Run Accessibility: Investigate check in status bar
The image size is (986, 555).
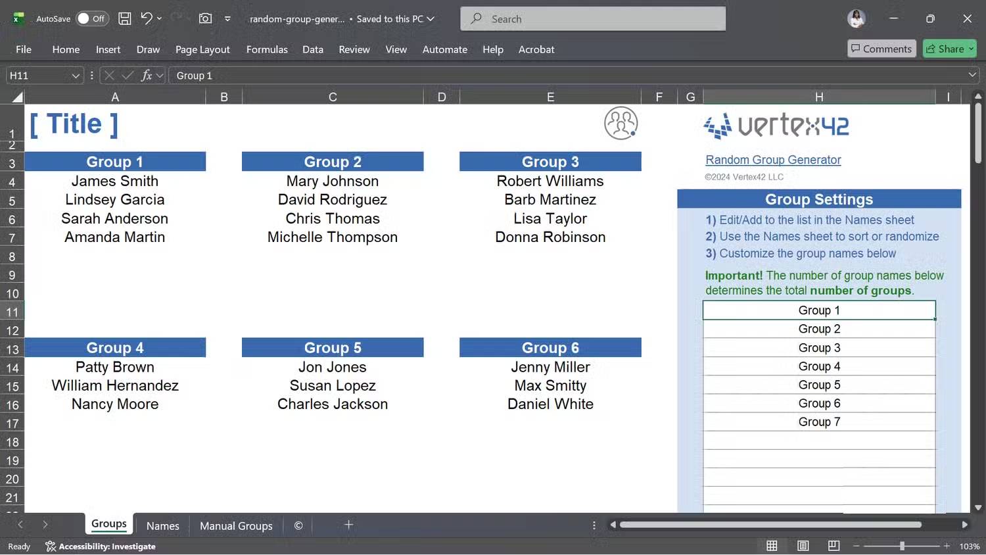[x=100, y=546]
